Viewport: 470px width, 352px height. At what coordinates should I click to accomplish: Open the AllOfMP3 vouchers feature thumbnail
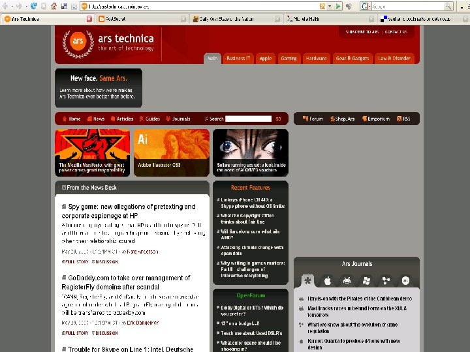[x=251, y=153]
